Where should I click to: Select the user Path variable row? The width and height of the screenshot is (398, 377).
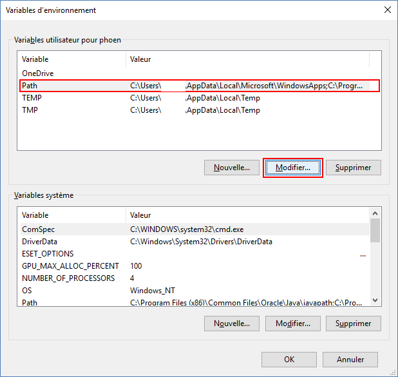coord(30,86)
